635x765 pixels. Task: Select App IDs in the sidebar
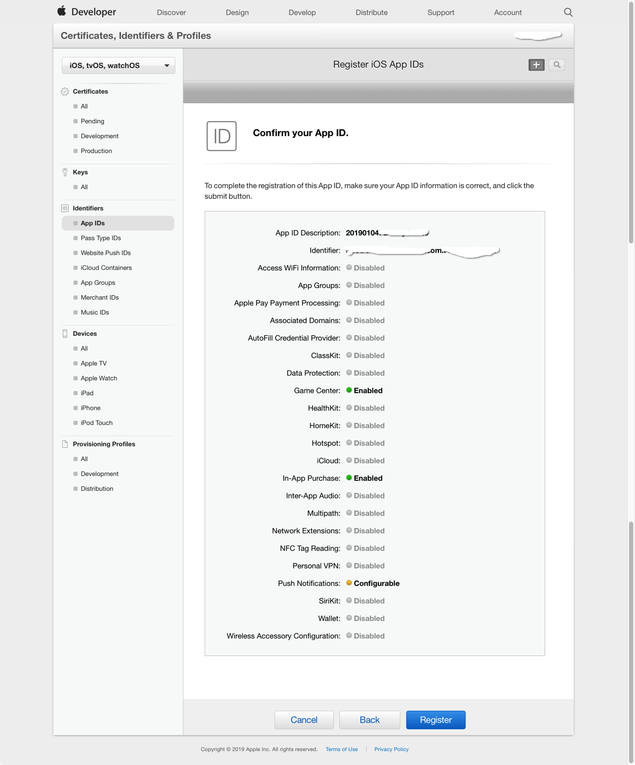point(92,223)
